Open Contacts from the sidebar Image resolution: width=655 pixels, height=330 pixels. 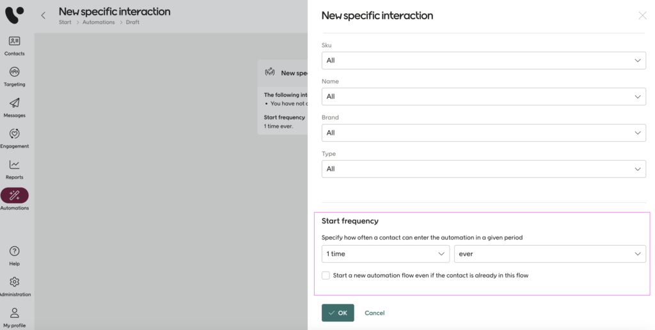click(14, 41)
